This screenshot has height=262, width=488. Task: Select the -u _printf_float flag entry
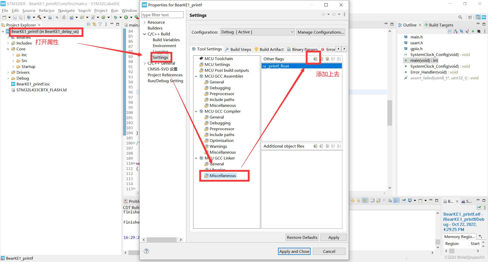click(301, 66)
